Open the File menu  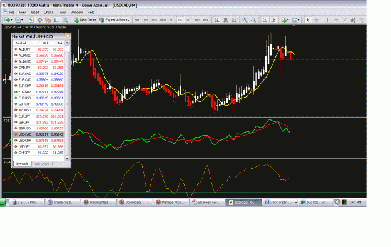point(12,12)
